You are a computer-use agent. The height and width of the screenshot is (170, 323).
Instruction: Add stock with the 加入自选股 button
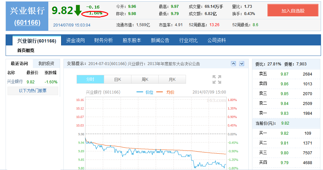click(293, 10)
